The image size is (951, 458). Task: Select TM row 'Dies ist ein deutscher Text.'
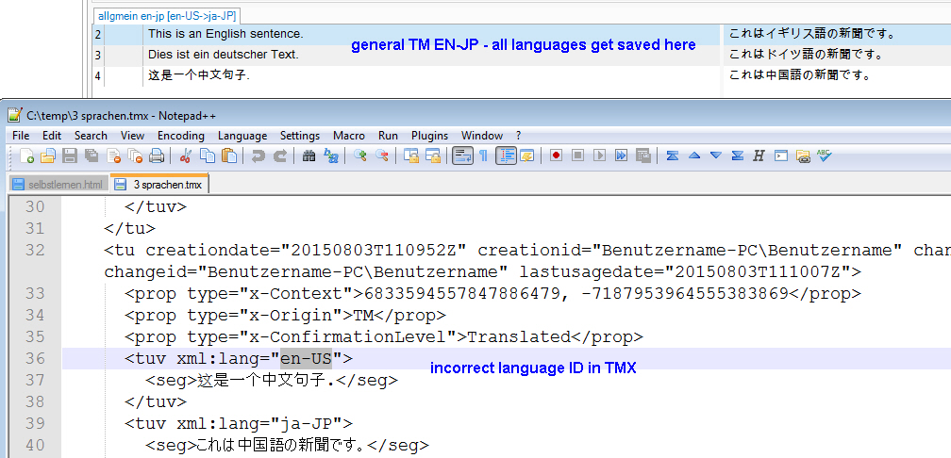point(224,55)
